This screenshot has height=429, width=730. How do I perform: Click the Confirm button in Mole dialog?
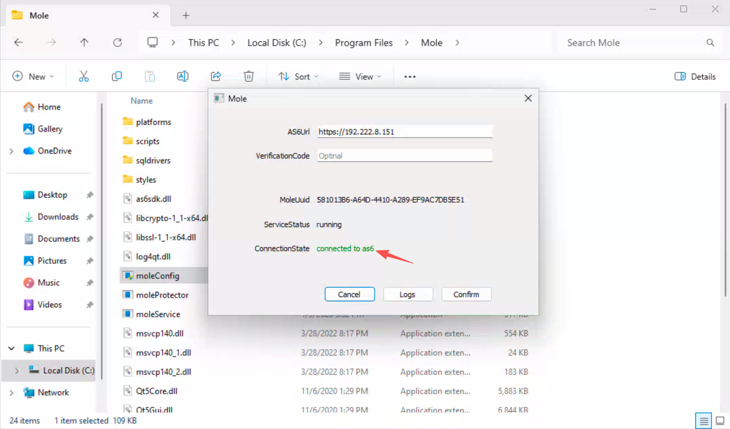pos(466,294)
